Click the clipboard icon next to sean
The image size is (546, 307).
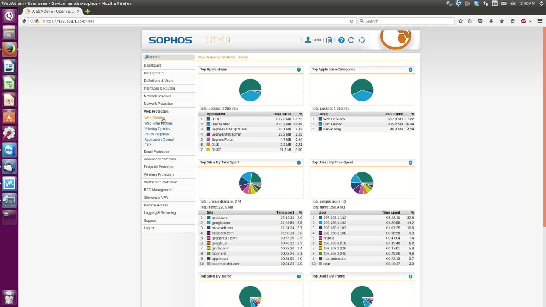click(x=329, y=40)
